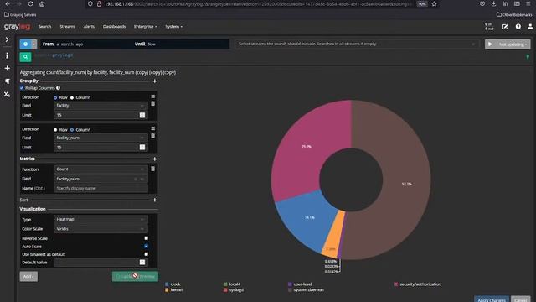Click the Default Value input field
The image size is (536, 302).
[x=100, y=263]
